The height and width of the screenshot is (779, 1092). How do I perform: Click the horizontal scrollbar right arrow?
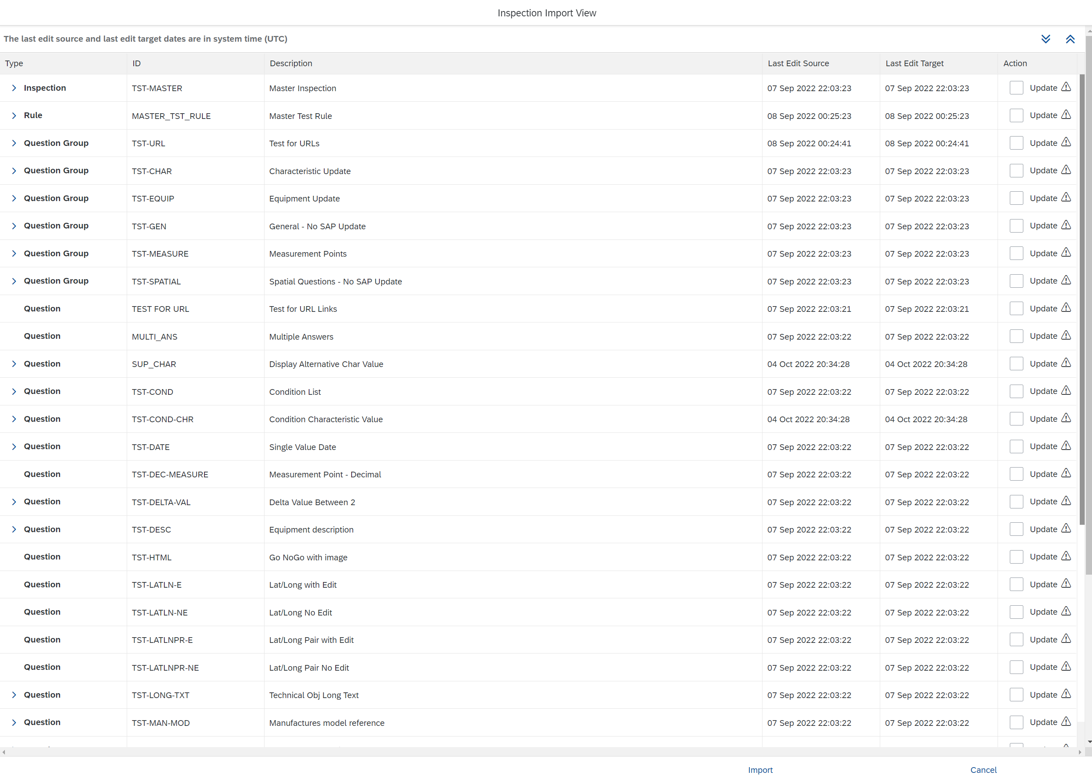(1079, 752)
